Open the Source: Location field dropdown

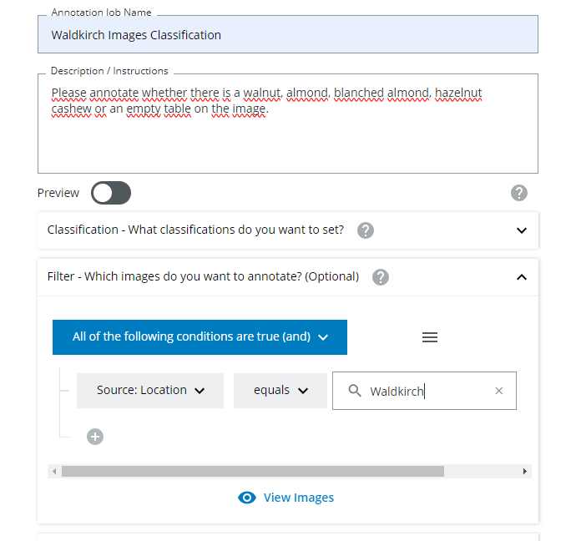click(150, 391)
